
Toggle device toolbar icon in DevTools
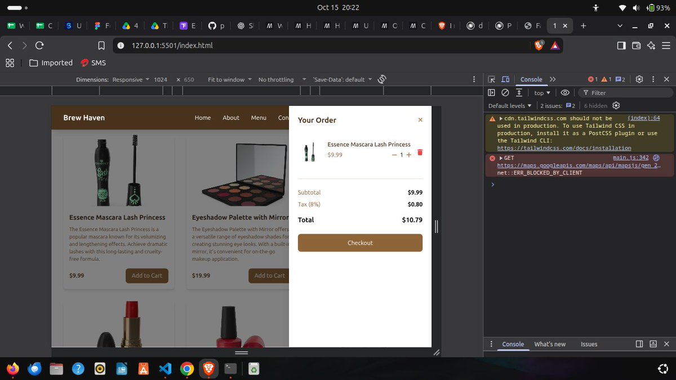[x=505, y=79]
